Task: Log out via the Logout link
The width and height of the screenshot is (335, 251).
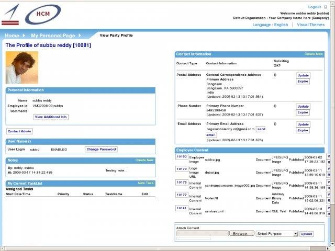Action: tap(314, 7)
